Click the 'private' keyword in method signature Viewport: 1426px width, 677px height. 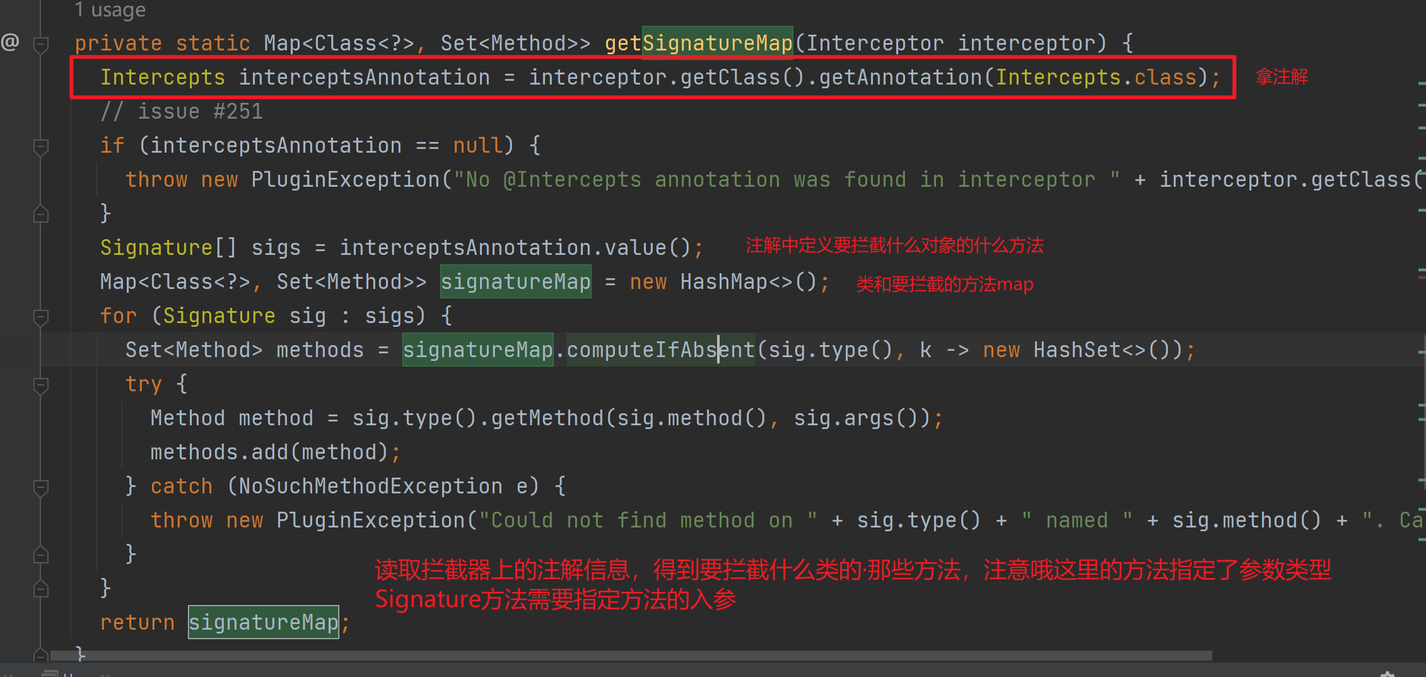pos(118,43)
